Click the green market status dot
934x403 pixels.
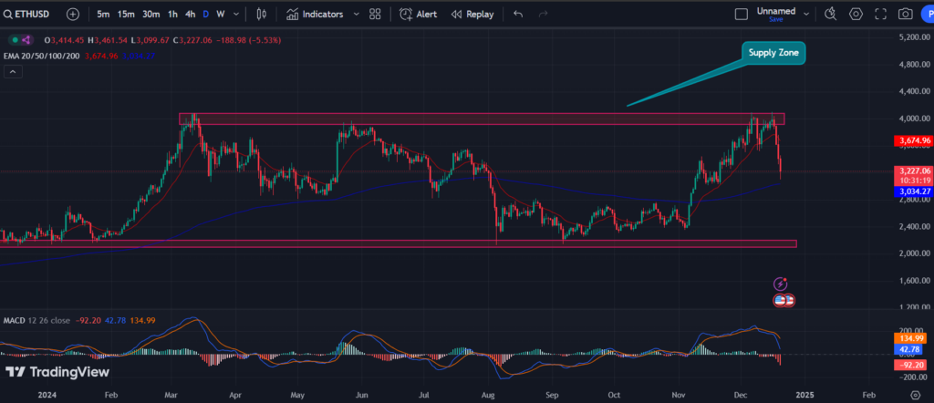tap(13, 40)
